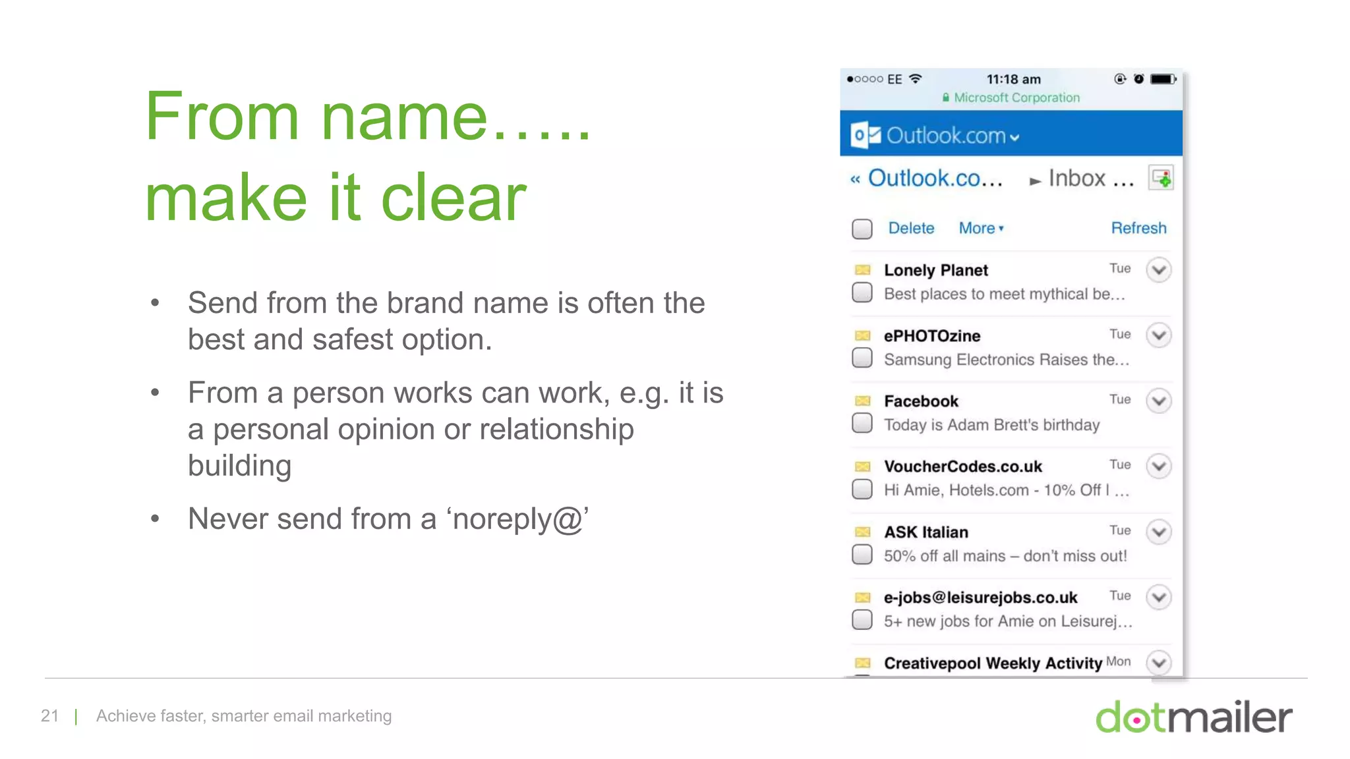Tap the alarm clock icon in status bar
The height and width of the screenshot is (759, 1350).
coord(1138,79)
